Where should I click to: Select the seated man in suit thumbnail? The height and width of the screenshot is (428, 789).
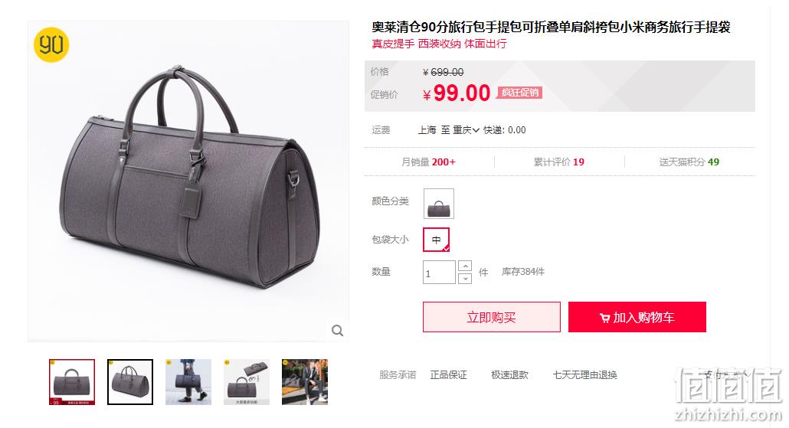point(305,382)
